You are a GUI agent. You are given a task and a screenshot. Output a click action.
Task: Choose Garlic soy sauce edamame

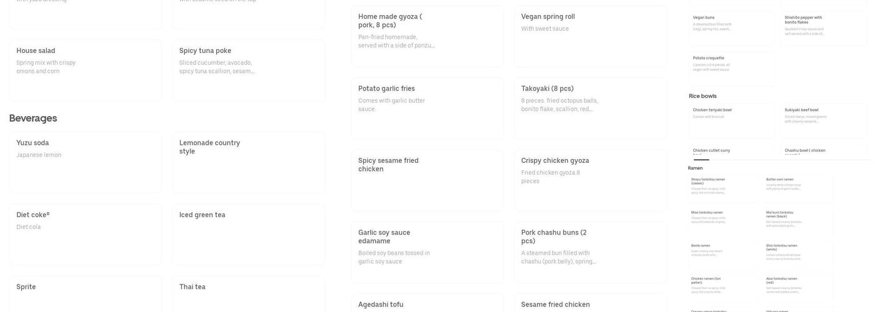[x=427, y=251]
